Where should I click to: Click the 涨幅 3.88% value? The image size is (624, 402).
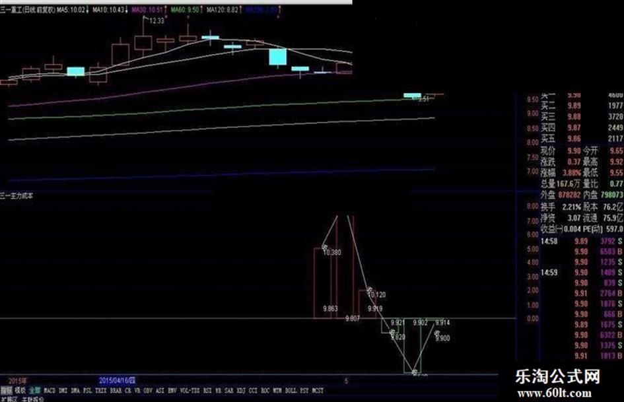point(571,173)
